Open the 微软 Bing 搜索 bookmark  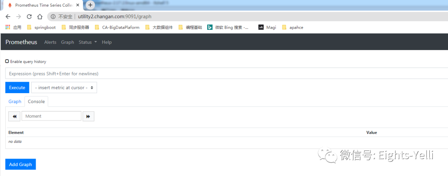tap(228, 27)
